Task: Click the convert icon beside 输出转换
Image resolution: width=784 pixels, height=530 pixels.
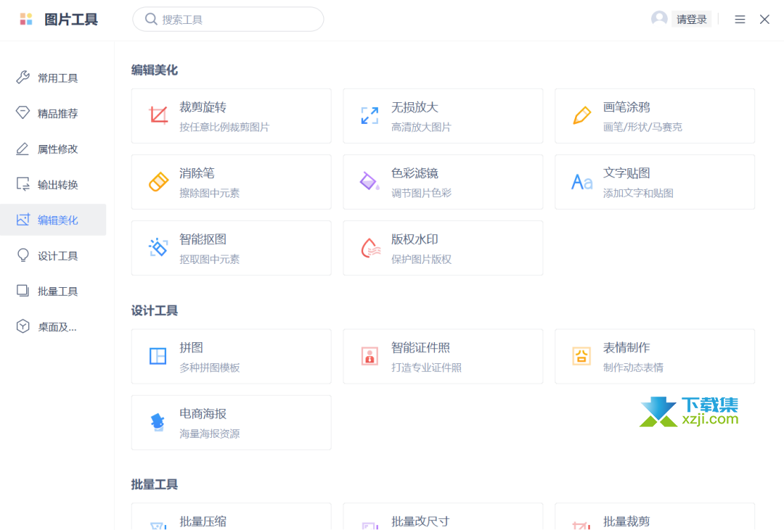Action: pyautogui.click(x=23, y=184)
